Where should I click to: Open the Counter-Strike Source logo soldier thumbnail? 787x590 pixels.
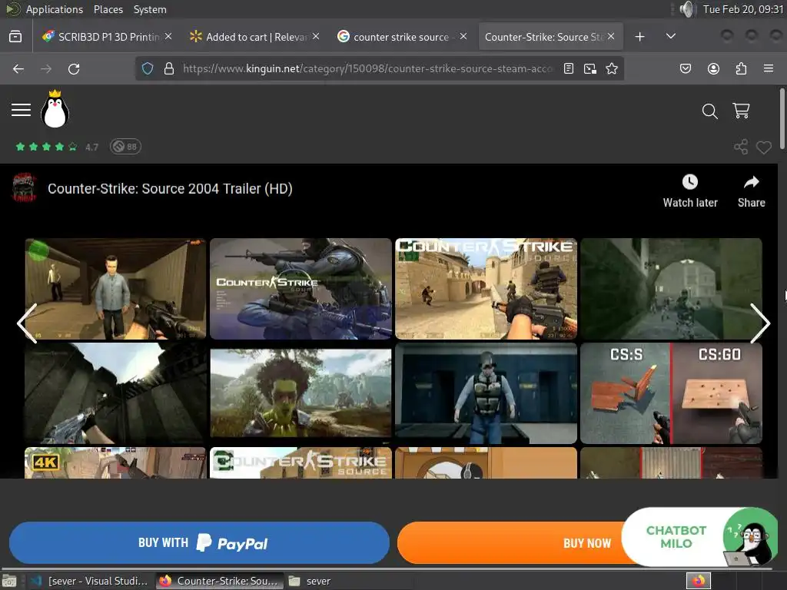(x=301, y=289)
